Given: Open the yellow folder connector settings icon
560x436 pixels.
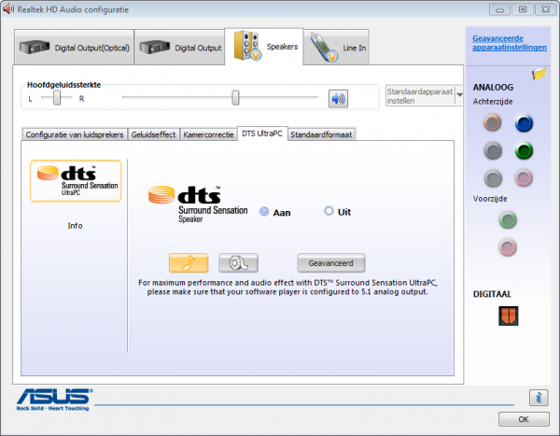Looking at the screenshot, I should 539,74.
